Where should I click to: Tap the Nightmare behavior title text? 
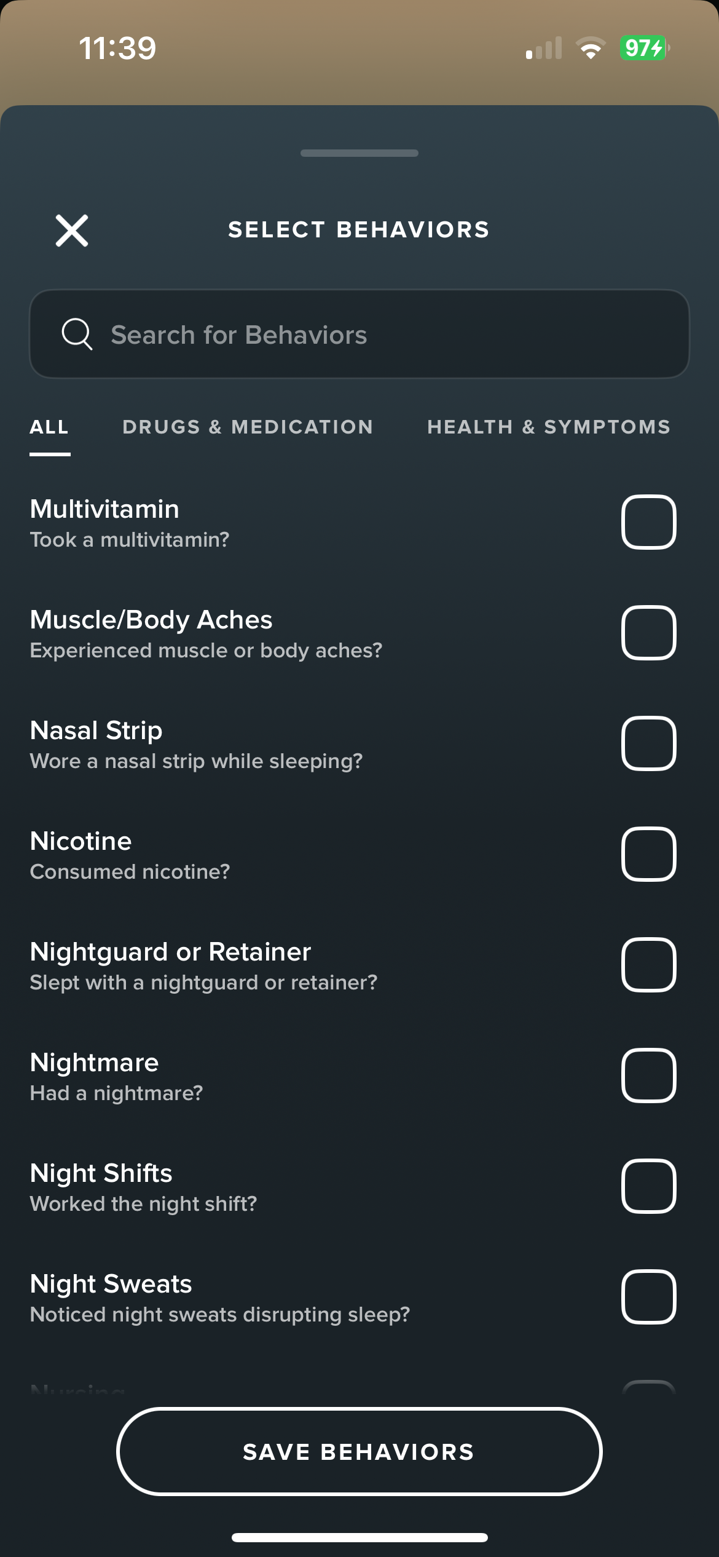point(95,1063)
